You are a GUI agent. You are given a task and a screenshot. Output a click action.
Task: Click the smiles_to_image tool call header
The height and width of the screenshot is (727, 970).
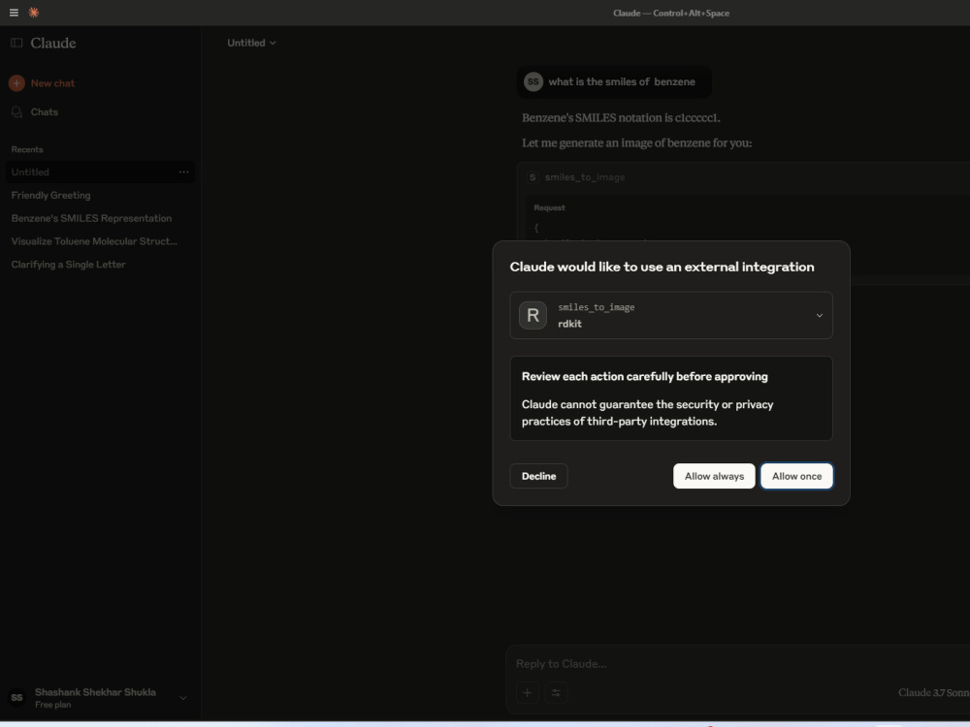(x=585, y=177)
